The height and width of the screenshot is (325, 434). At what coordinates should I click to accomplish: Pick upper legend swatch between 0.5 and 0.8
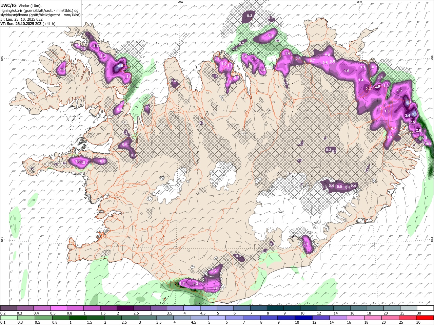click(x=58, y=308)
